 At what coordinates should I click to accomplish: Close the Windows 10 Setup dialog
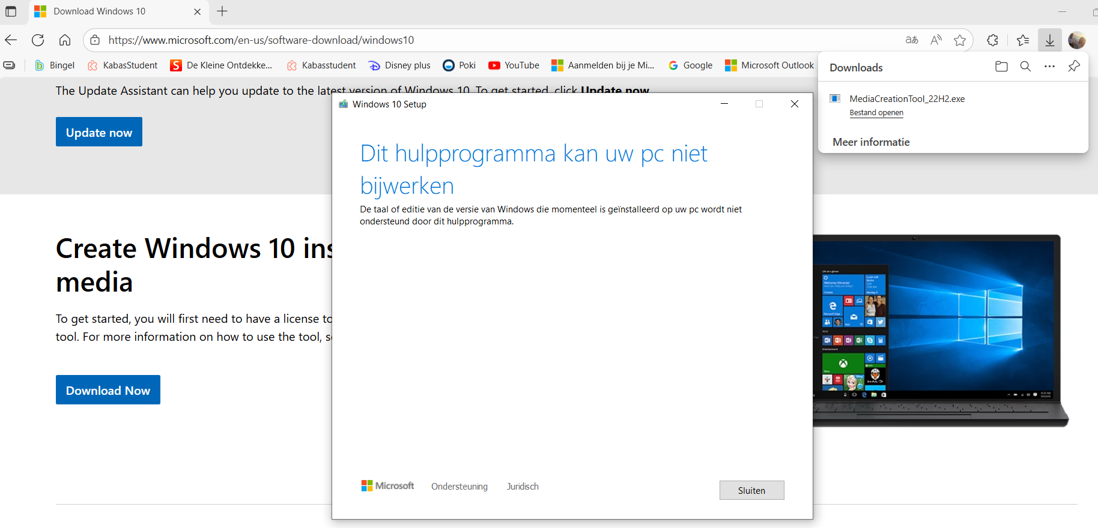click(795, 104)
